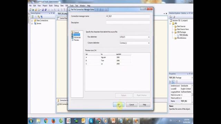
Task: Click the Refresh button below the preview
Action: point(124,95)
